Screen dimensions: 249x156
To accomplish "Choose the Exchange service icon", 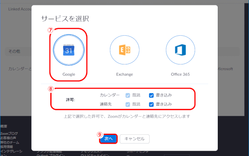I will click(124, 50).
